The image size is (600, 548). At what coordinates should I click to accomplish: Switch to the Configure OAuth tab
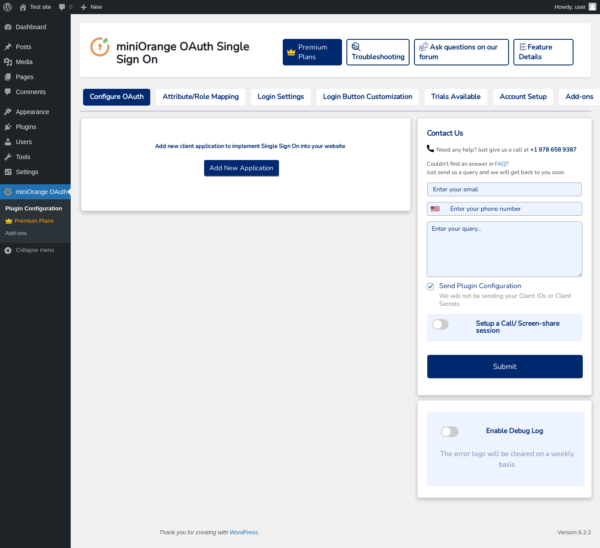click(x=117, y=97)
